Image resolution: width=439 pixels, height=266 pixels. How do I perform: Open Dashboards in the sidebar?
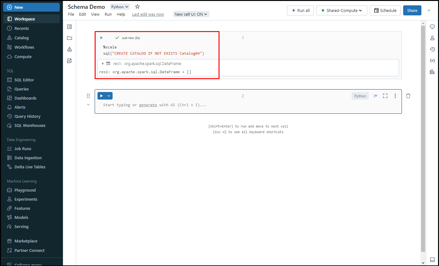(31, 98)
